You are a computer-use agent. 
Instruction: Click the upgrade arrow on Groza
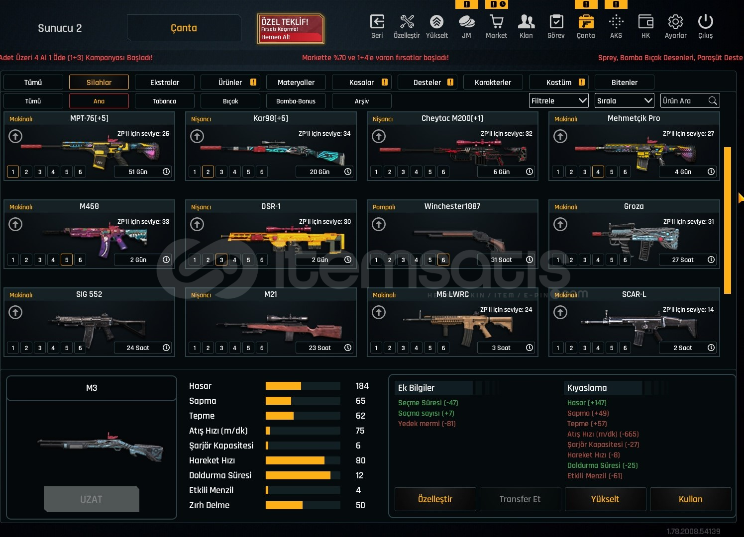(x=560, y=224)
